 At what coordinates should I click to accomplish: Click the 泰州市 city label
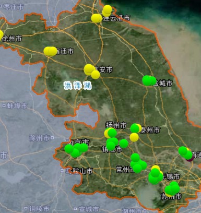point(150,130)
